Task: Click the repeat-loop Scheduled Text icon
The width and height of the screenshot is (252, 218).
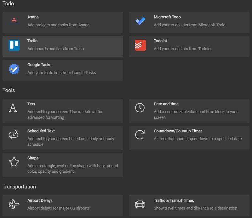Action: 14,135
